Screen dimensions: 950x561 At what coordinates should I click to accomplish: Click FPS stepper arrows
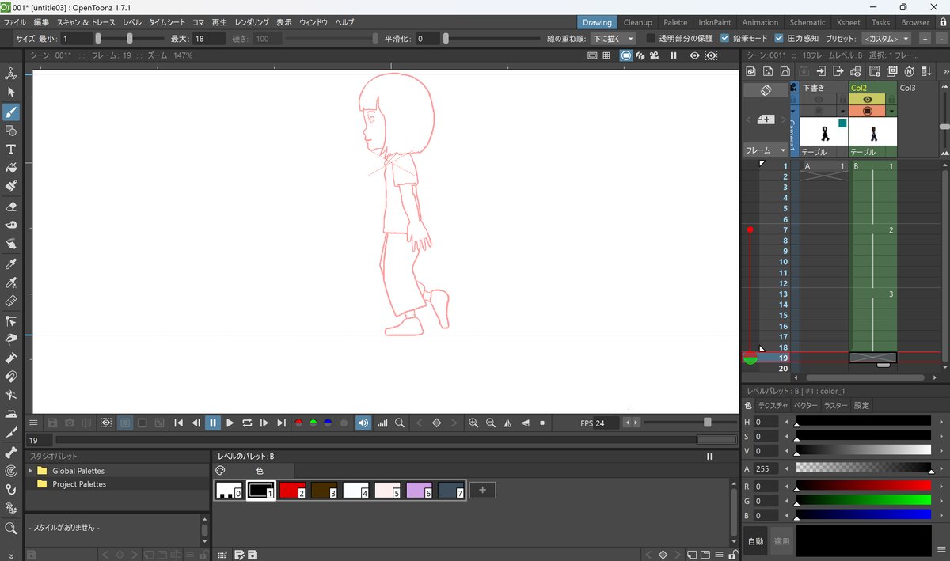coord(632,423)
